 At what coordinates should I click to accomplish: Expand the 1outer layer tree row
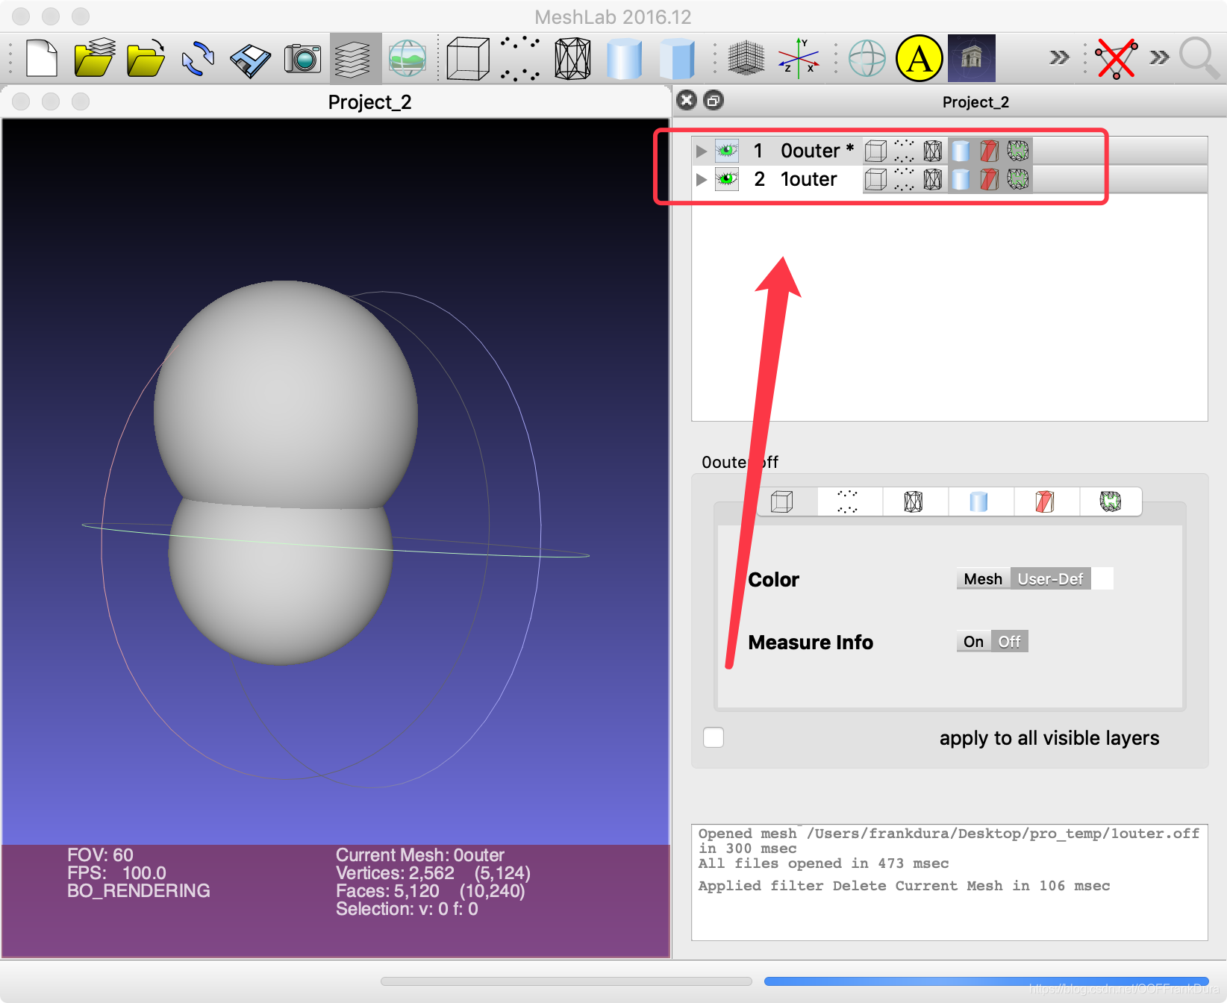[701, 179]
